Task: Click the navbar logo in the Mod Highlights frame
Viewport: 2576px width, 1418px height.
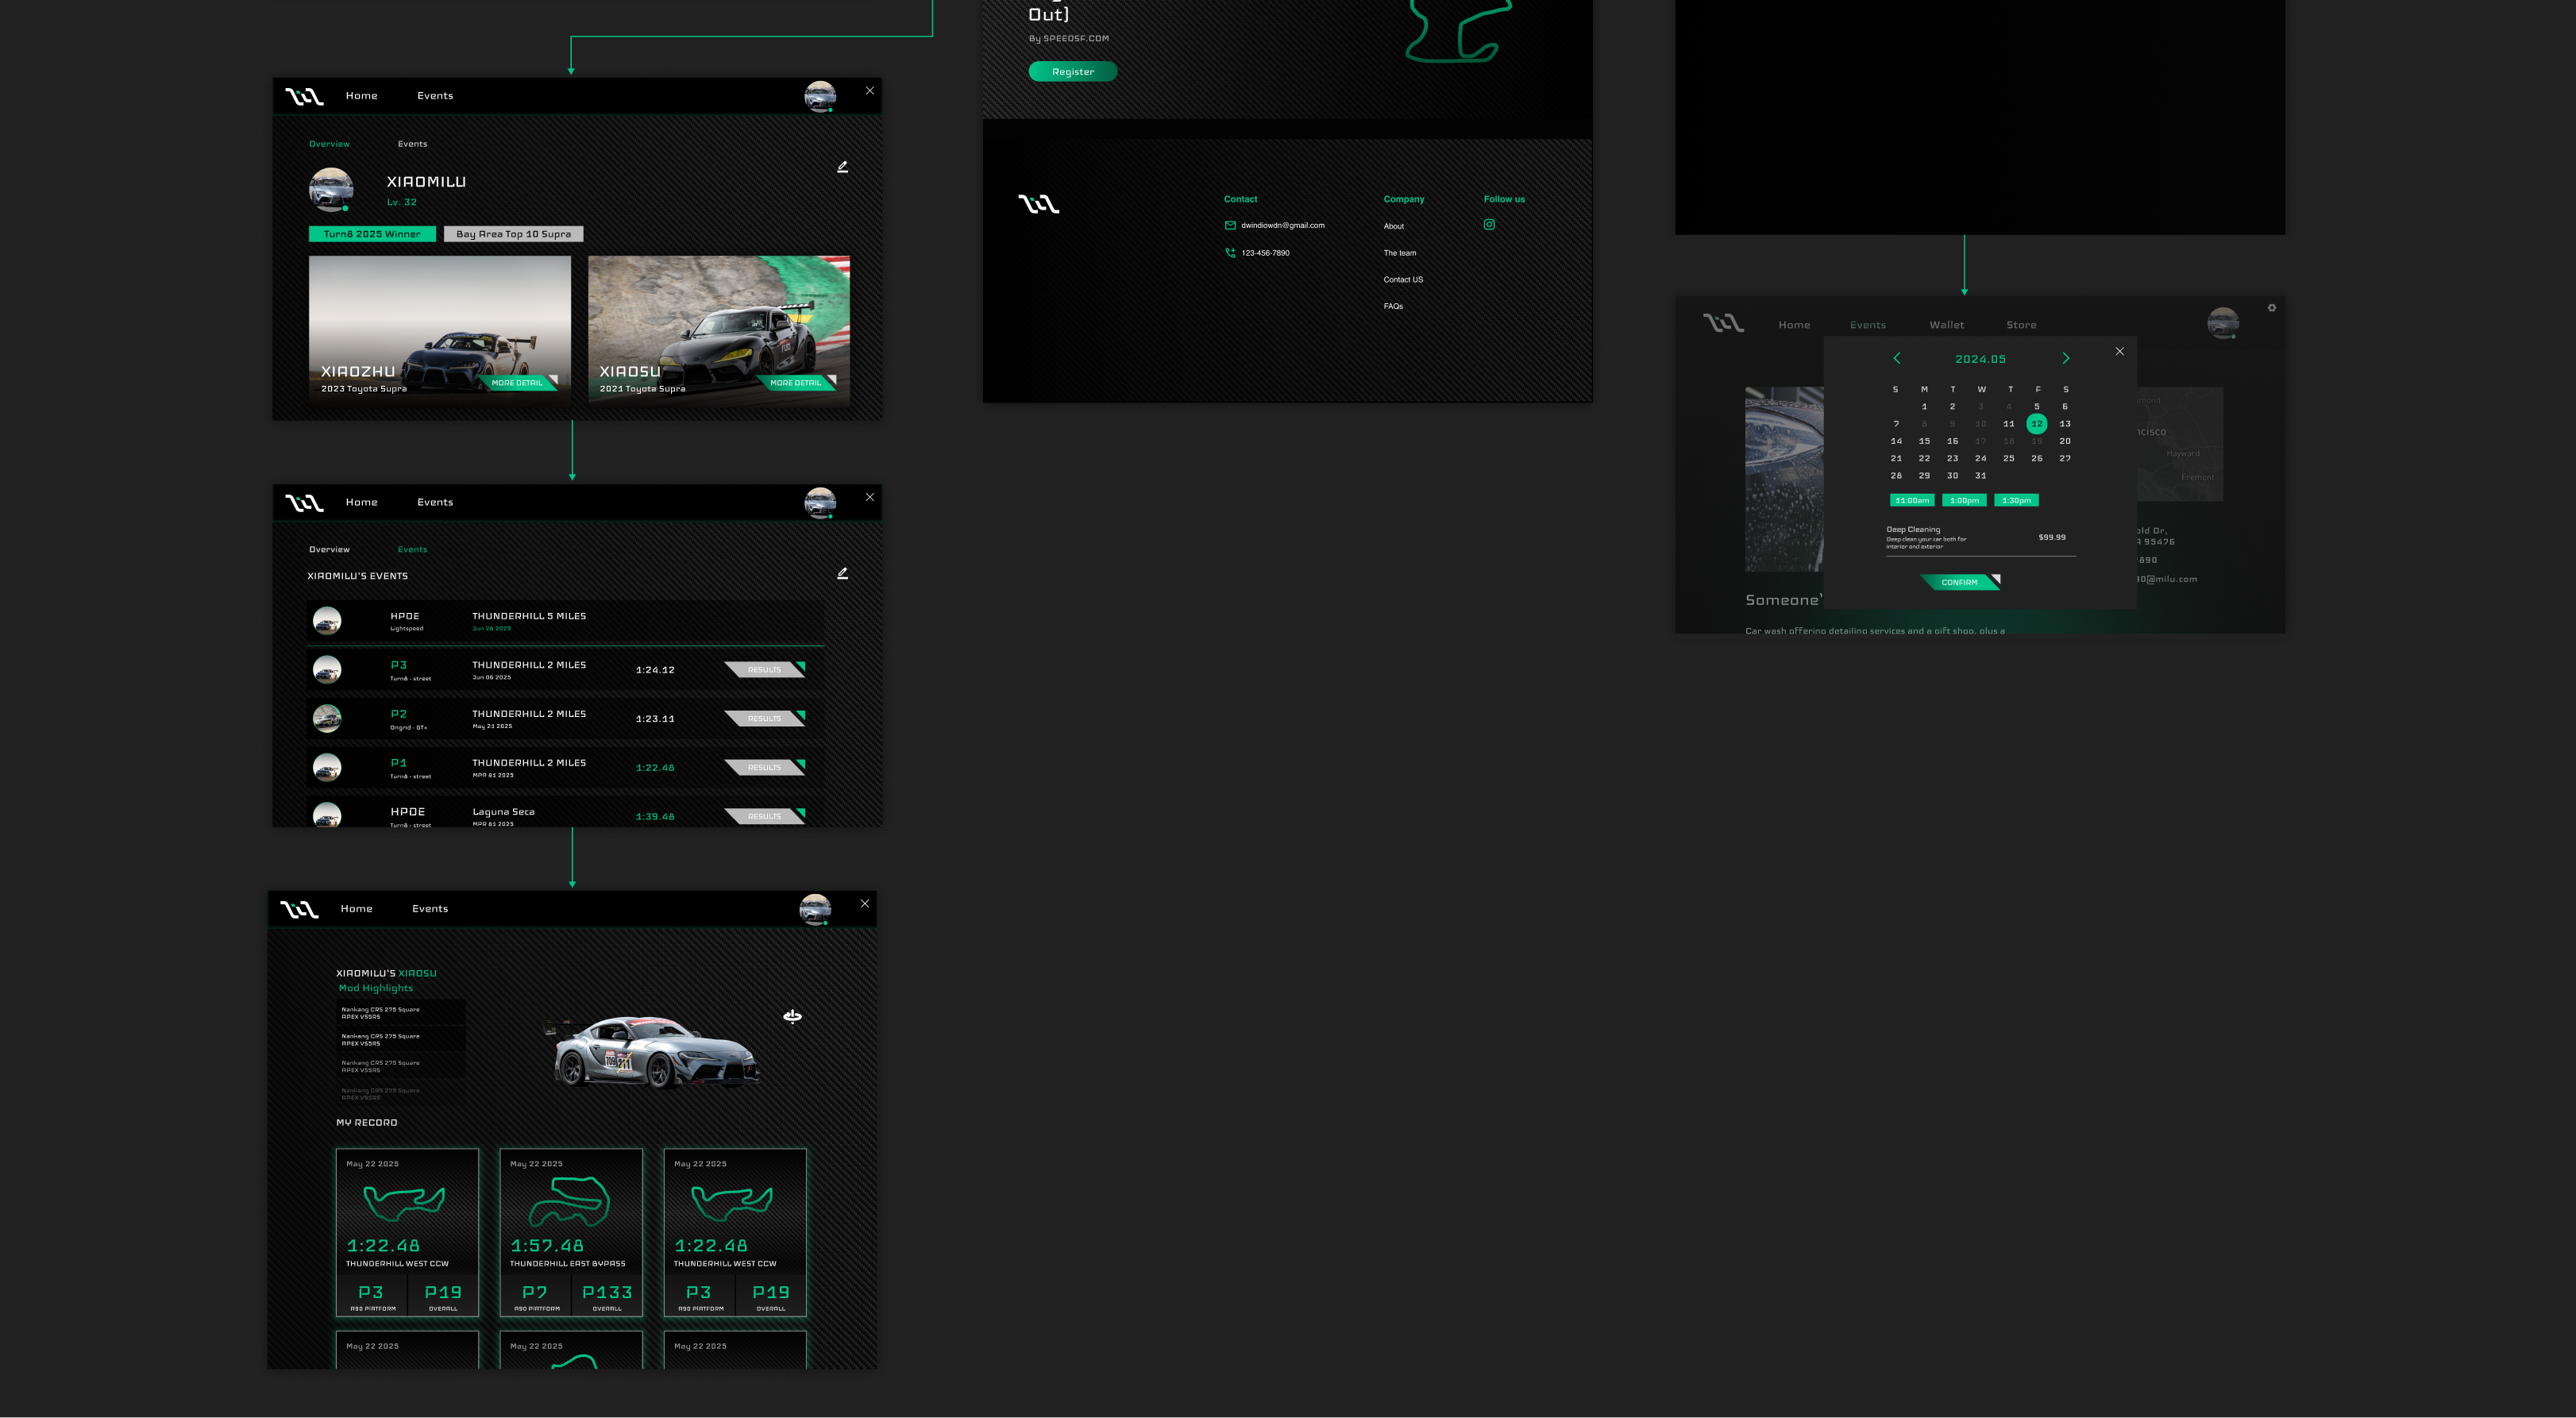Action: [x=299, y=909]
